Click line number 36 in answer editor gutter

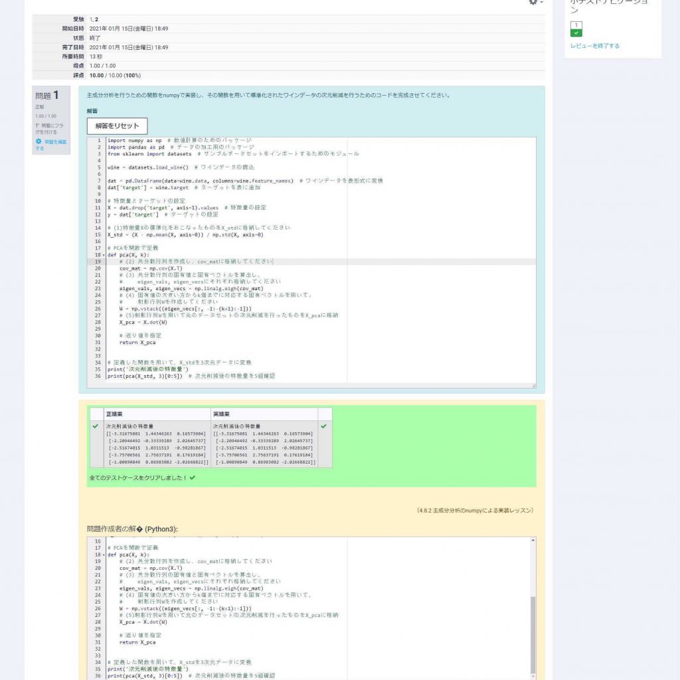(x=97, y=376)
